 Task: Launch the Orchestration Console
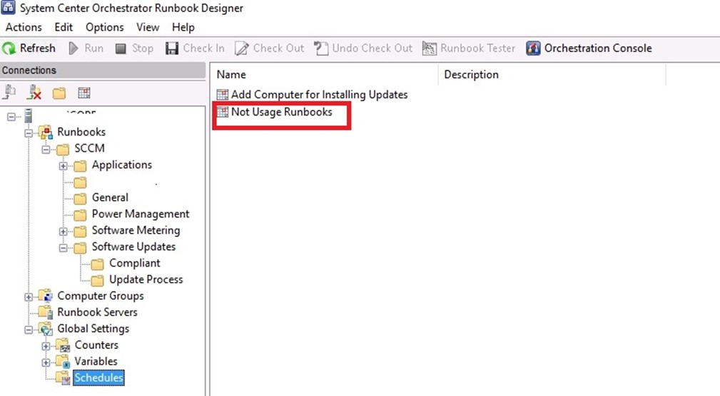coord(589,48)
